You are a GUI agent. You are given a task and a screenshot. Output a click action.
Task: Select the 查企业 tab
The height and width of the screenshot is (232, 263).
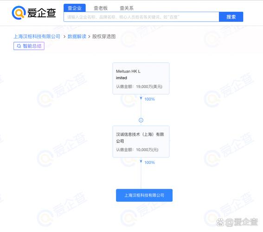coord(75,8)
